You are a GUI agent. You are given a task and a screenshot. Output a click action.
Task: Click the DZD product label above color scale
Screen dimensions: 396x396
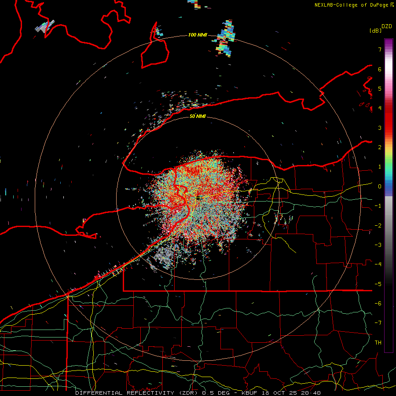(x=387, y=26)
